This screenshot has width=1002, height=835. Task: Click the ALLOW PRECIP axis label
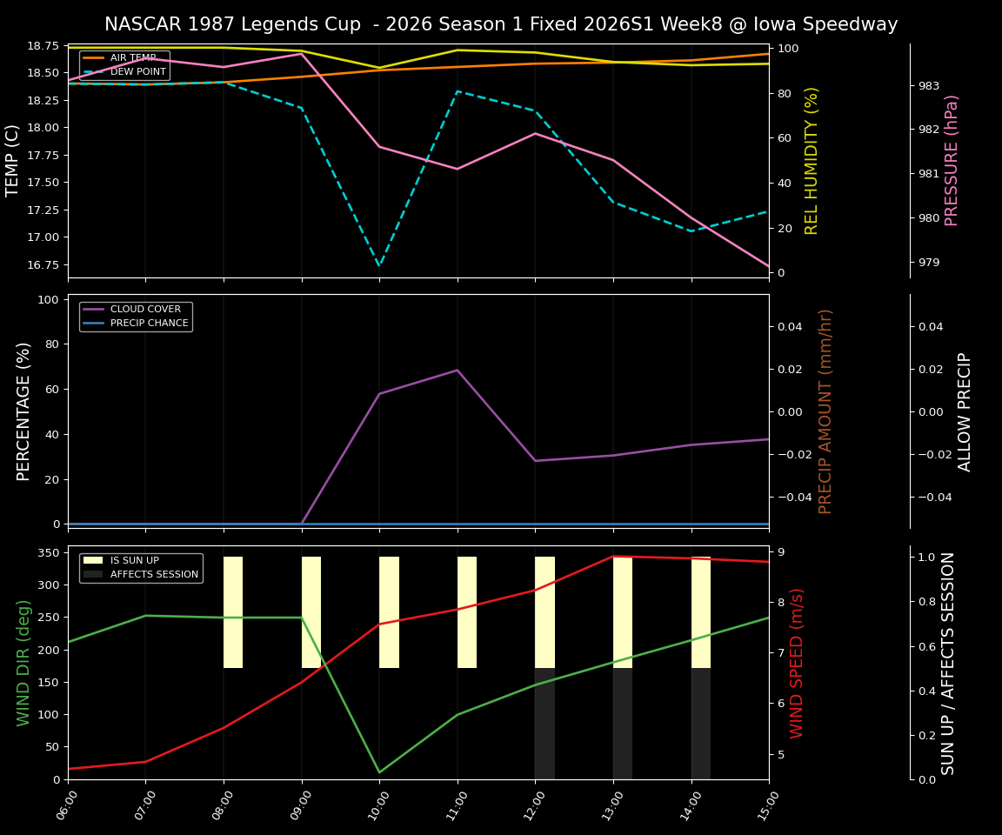click(x=965, y=409)
